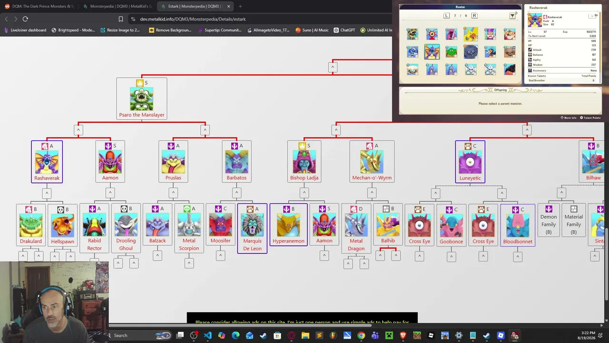Toggle the branch arrow under Mechan-o'-Wyrm

[x=372, y=193]
